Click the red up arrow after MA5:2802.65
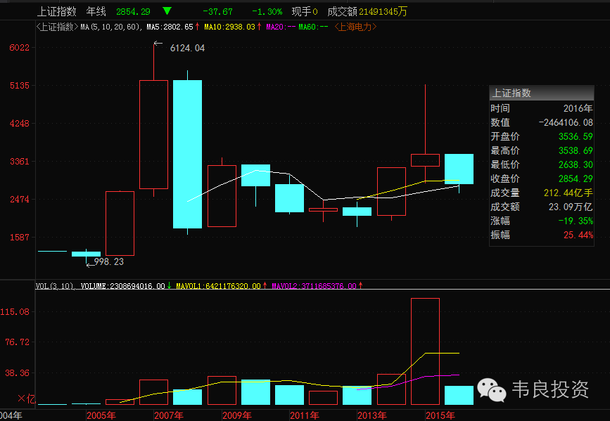Screen dimensions: 610x421 pyautogui.click(x=197, y=27)
